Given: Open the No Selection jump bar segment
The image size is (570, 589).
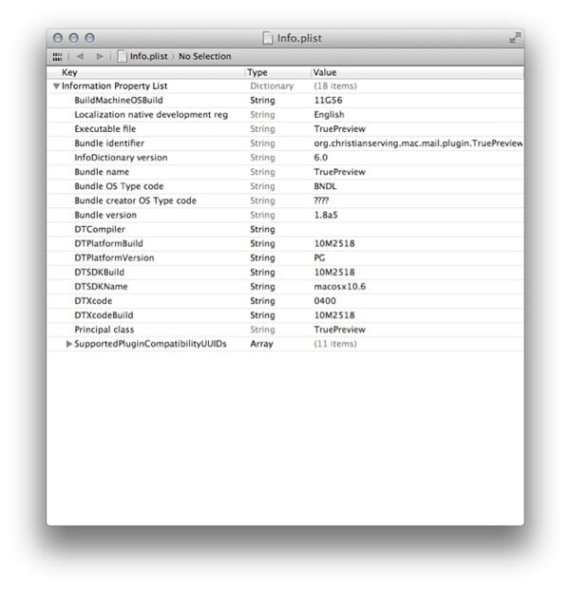Looking at the screenshot, I should [x=204, y=56].
